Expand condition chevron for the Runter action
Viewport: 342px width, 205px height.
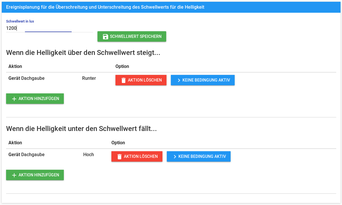[179, 80]
